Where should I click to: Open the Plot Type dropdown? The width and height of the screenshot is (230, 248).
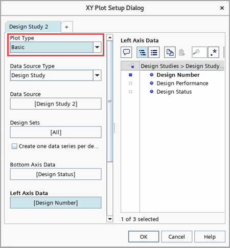click(97, 47)
